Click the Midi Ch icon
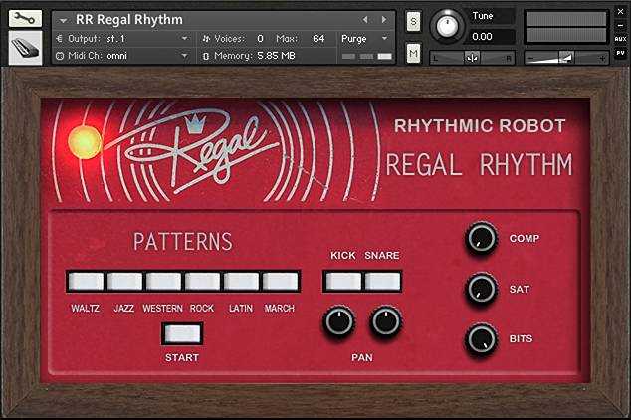 (60, 56)
